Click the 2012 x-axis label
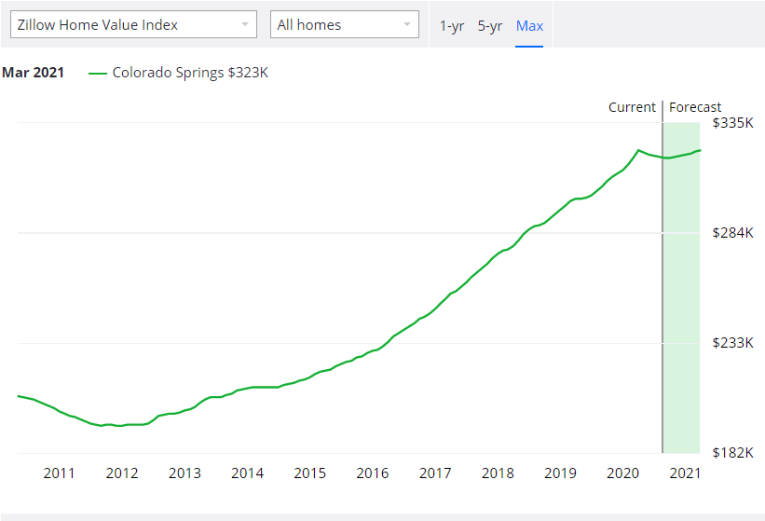 point(122,473)
